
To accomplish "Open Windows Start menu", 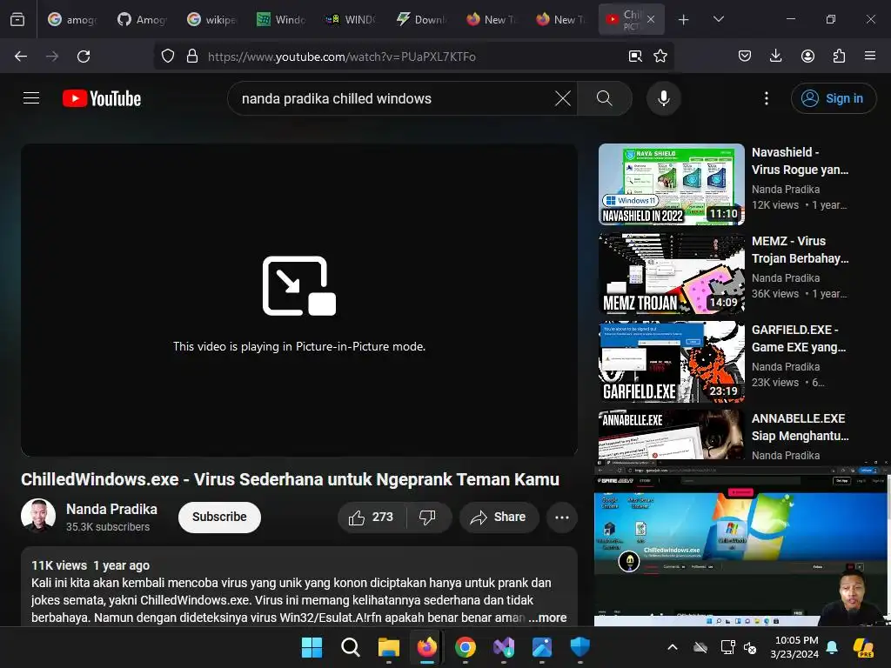I will click(x=312, y=647).
